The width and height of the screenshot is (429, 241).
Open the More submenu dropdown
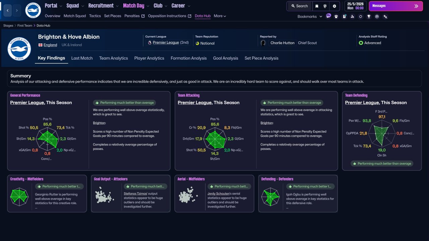tap(220, 16)
